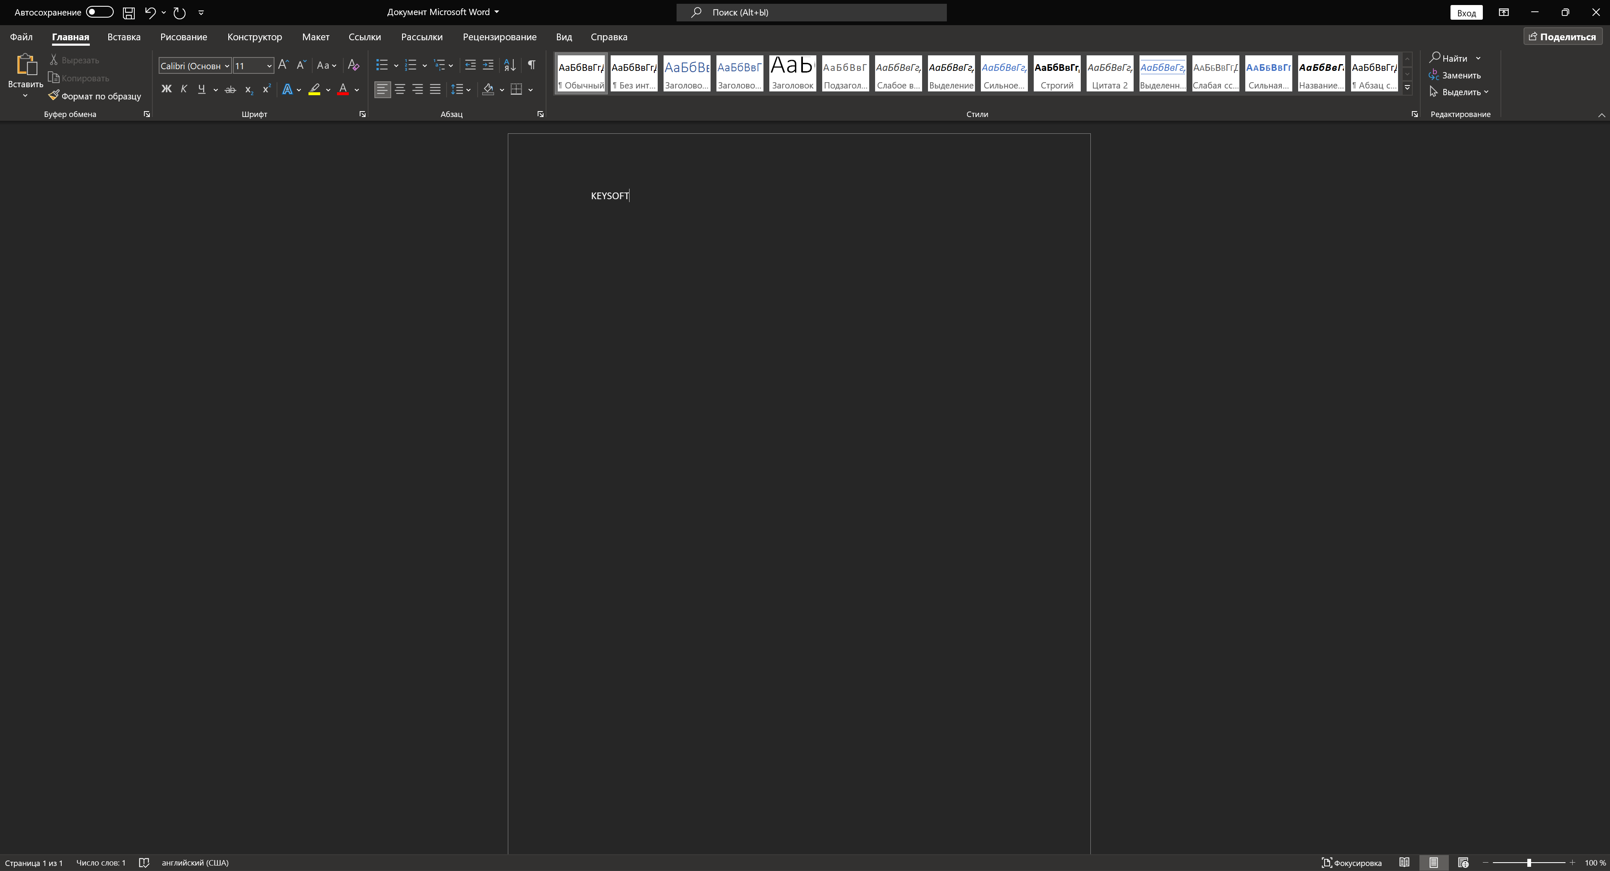Open the Файл menu
The width and height of the screenshot is (1610, 871).
pyautogui.click(x=21, y=37)
